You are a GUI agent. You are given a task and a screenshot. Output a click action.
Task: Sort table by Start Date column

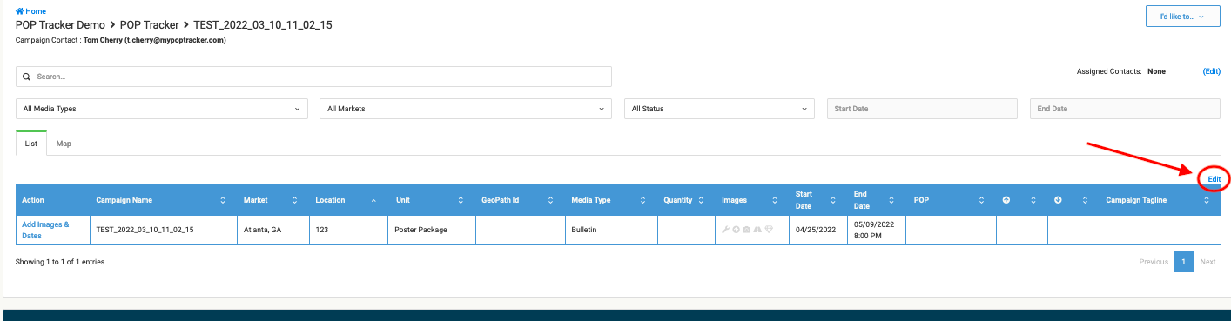[x=817, y=200]
